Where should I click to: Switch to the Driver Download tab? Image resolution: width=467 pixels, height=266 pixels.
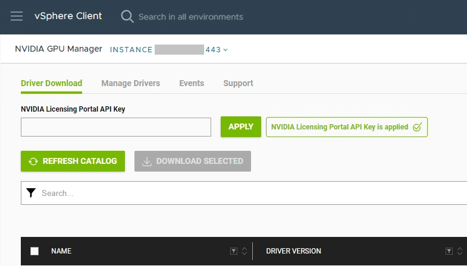coord(52,83)
